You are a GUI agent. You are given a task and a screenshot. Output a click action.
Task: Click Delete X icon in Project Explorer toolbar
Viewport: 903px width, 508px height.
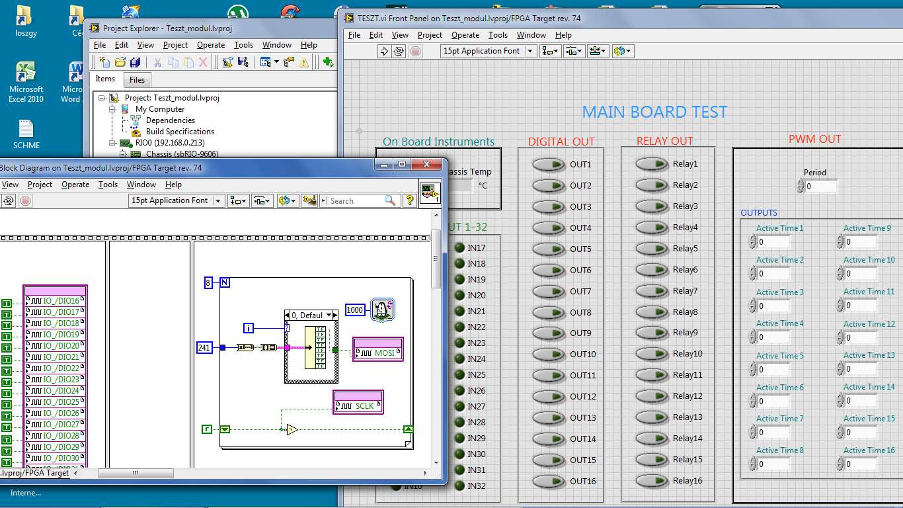204,62
